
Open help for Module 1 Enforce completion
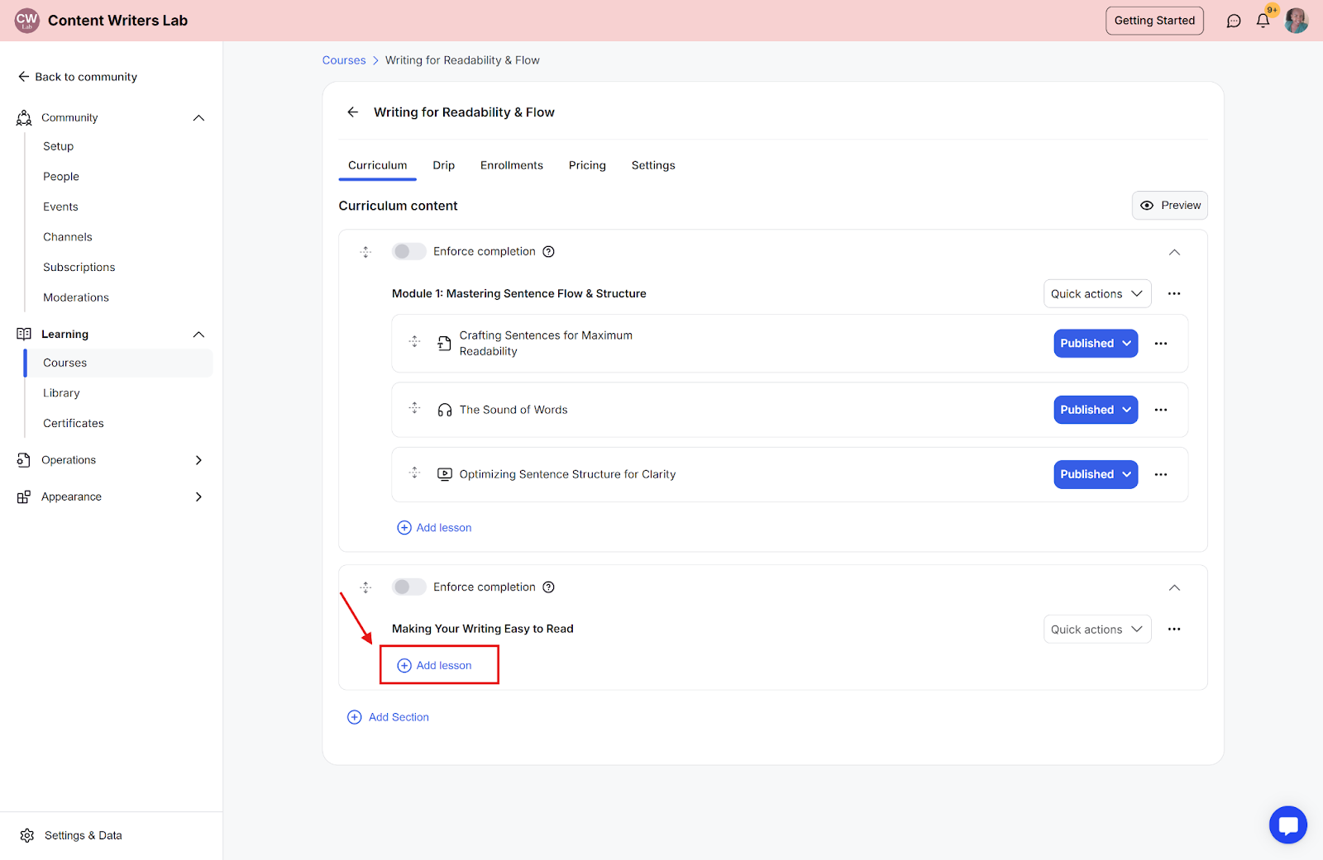548,251
